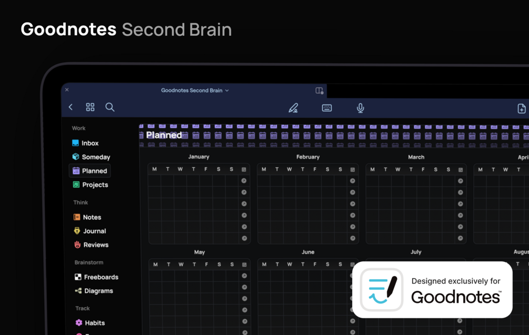Open January's last week arrow link
Screen dimensions: 529x335
point(244,238)
